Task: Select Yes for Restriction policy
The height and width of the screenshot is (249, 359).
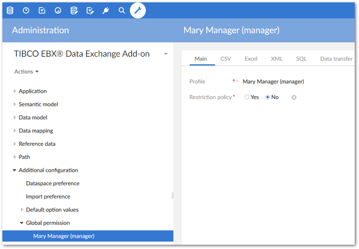Action: coord(247,97)
